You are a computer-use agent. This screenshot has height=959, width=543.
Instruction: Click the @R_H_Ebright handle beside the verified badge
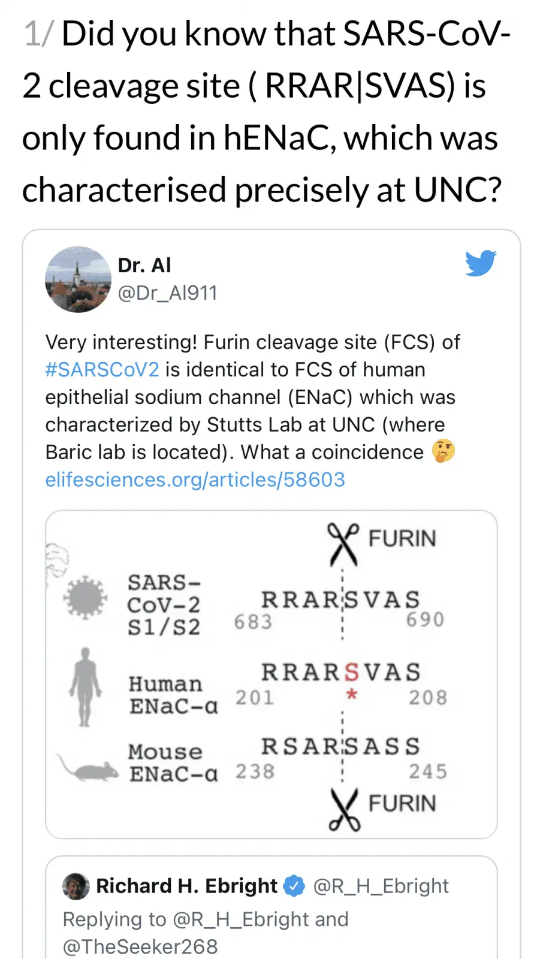coord(381,886)
